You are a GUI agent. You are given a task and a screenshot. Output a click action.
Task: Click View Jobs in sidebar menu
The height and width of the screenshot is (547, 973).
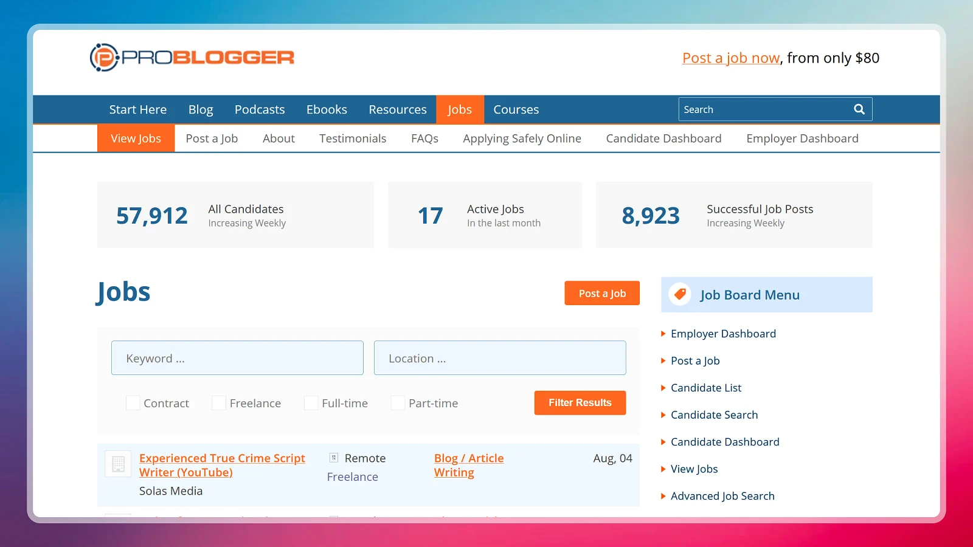pos(694,469)
